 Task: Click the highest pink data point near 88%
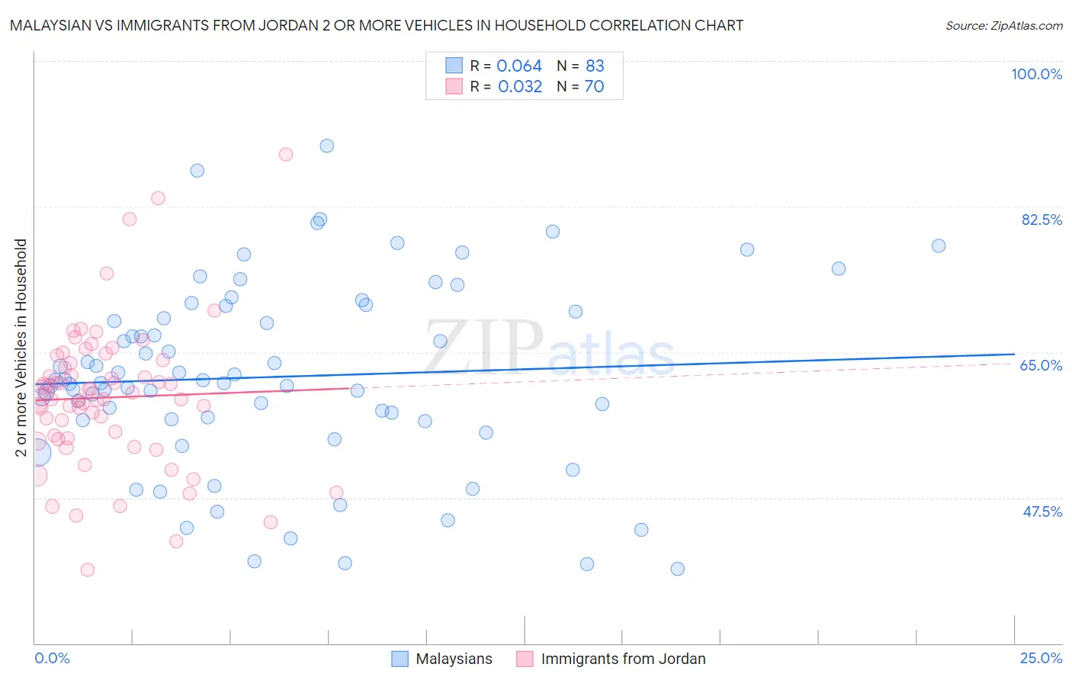pos(286,154)
